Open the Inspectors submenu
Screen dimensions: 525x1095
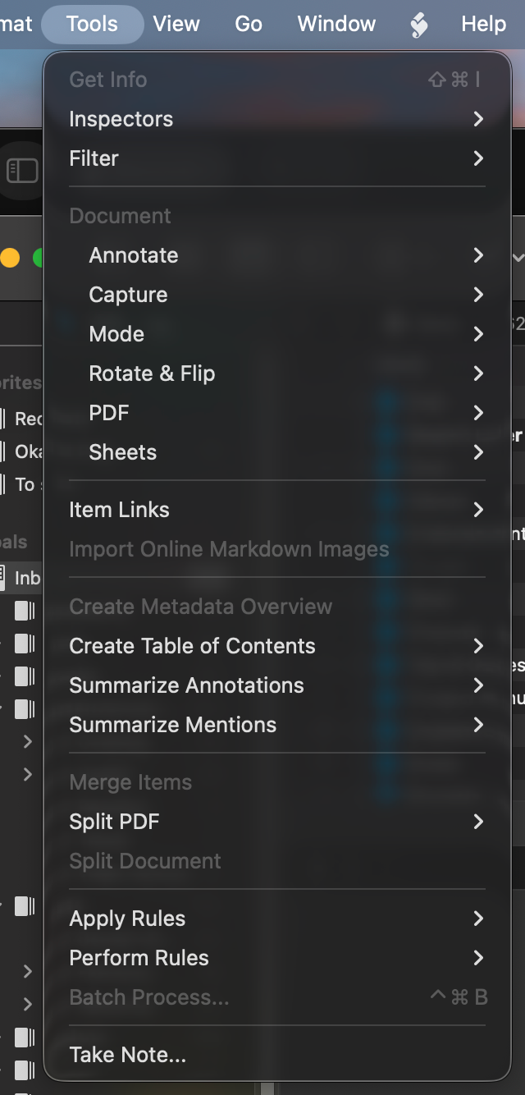(x=121, y=119)
